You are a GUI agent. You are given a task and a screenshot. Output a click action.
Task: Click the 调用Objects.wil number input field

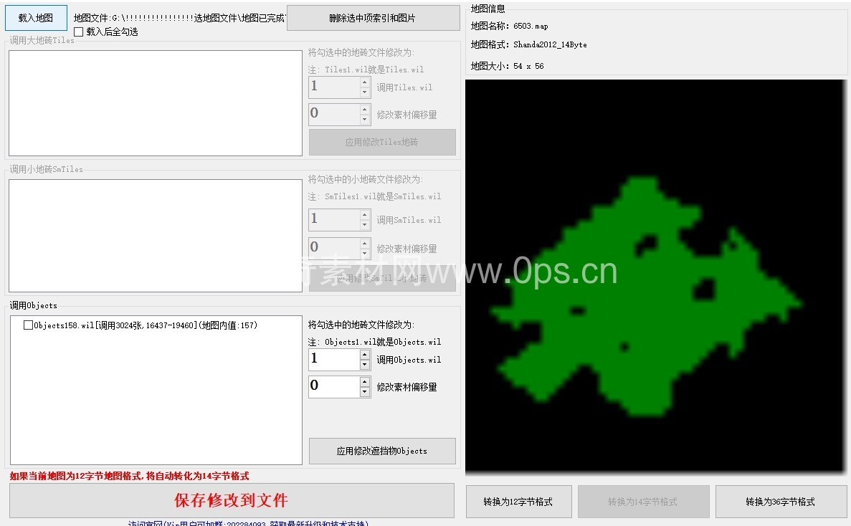click(x=333, y=360)
